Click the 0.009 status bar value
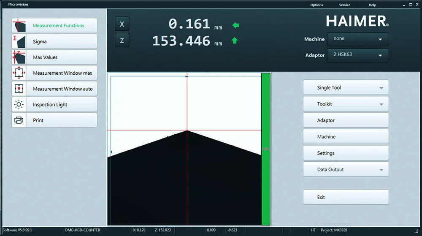The height and width of the screenshot is (236, 422). 211,230
